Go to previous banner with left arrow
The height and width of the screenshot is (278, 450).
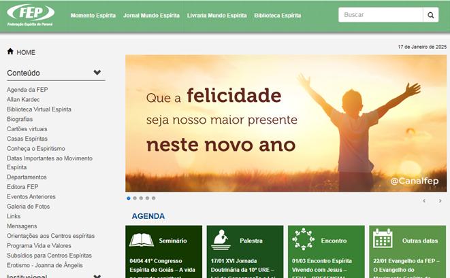424,201
